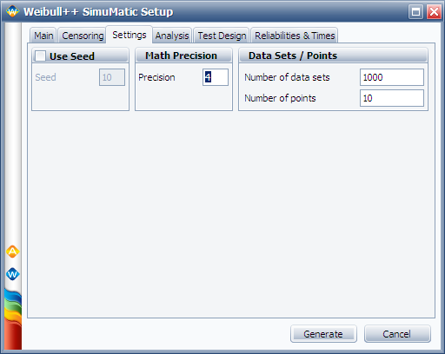Switch to the Main tab
445x354 pixels.
click(43, 36)
